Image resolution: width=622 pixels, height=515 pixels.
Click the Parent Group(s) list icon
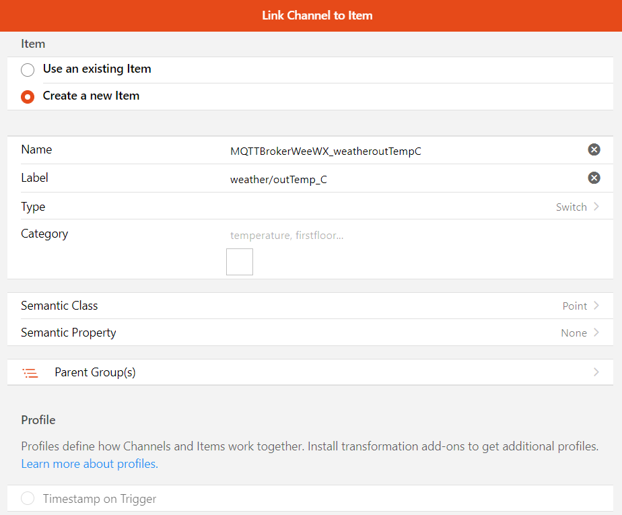click(30, 372)
